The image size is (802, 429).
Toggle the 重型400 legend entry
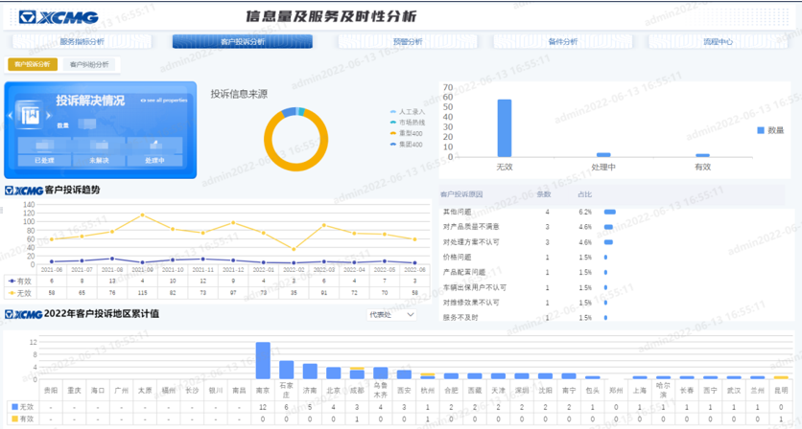coord(406,133)
